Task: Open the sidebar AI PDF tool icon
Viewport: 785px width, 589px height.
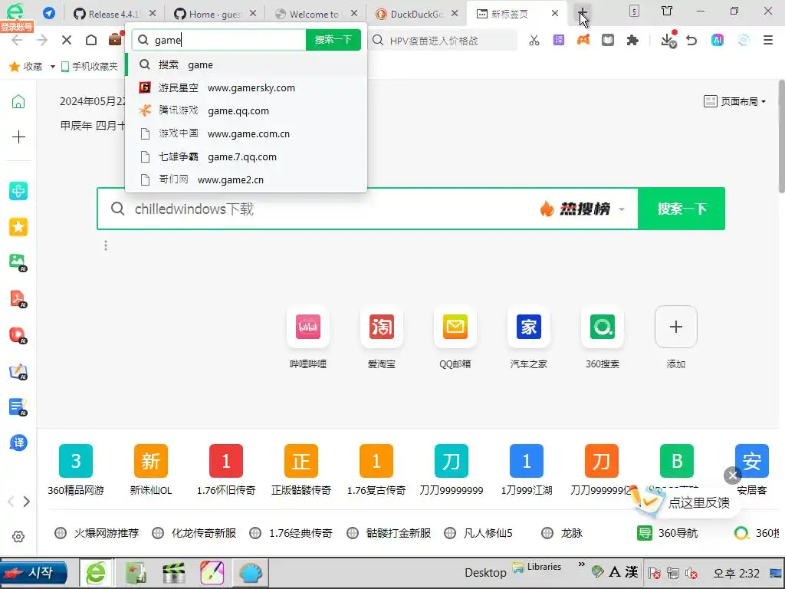Action: [x=18, y=298]
